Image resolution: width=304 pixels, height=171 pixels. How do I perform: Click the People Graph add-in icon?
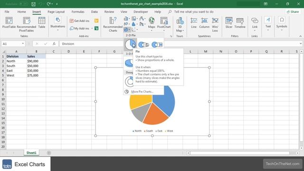[96, 28]
